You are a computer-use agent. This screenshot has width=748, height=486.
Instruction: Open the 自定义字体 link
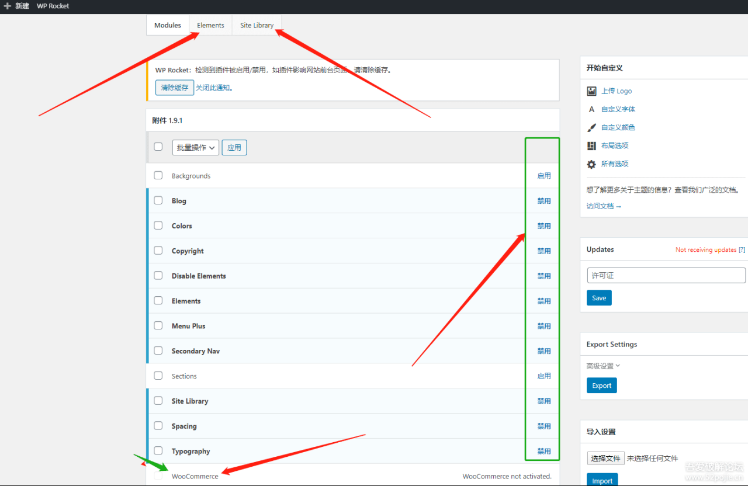618,109
